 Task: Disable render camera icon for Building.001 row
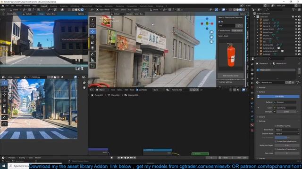299,45
